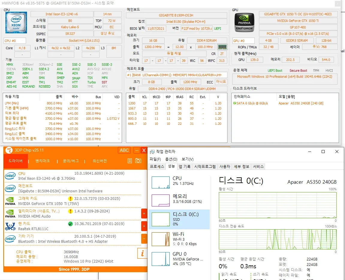The height and width of the screenshot is (280, 345).
Task: Click the NVIDIA graphics card icon in 3DP Chip
Action: [10, 201]
